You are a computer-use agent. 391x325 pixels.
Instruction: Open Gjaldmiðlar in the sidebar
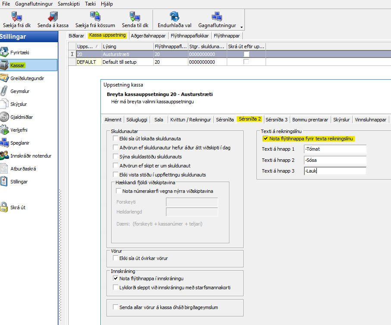click(5, 117)
